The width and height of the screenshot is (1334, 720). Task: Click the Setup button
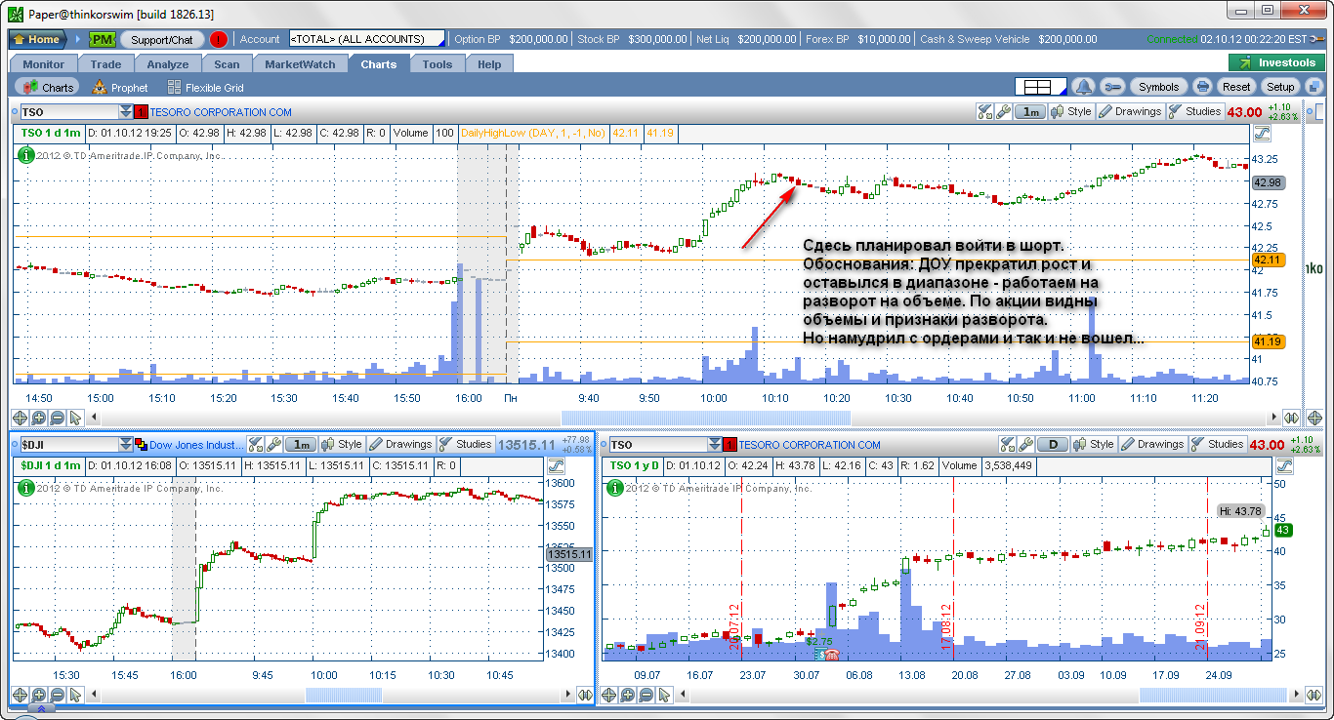1280,87
